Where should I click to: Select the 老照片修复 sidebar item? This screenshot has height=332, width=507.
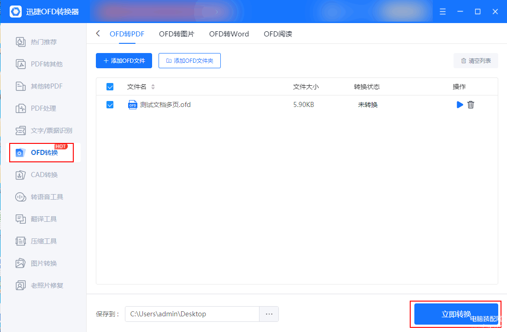click(47, 285)
